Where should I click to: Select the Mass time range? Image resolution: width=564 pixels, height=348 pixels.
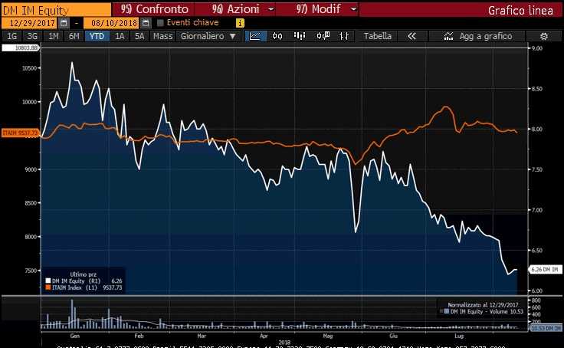pyautogui.click(x=162, y=36)
